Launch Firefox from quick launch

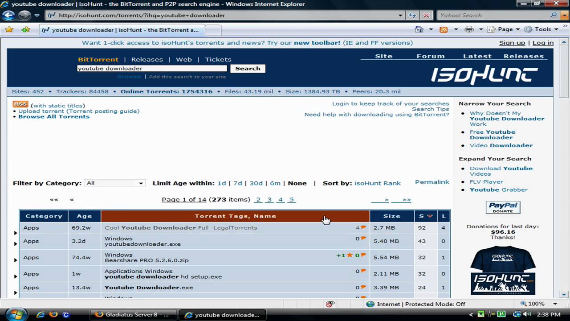point(53,314)
